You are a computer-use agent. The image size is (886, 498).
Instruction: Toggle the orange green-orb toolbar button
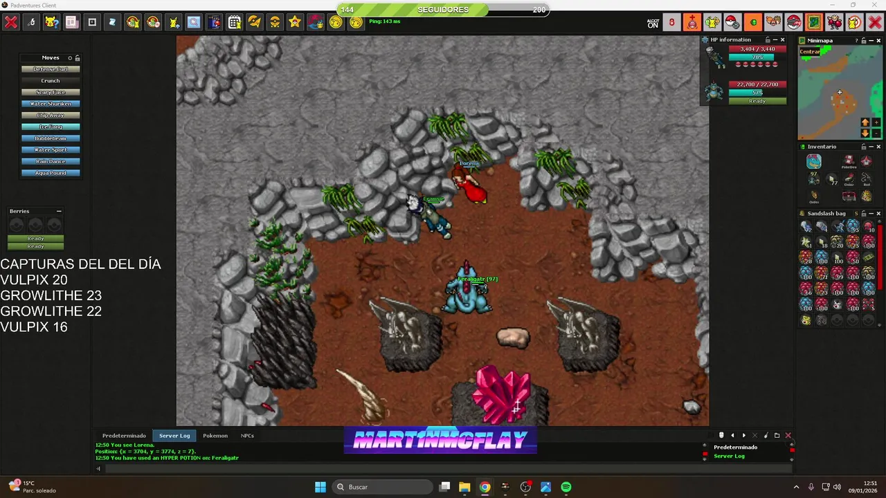tap(753, 22)
